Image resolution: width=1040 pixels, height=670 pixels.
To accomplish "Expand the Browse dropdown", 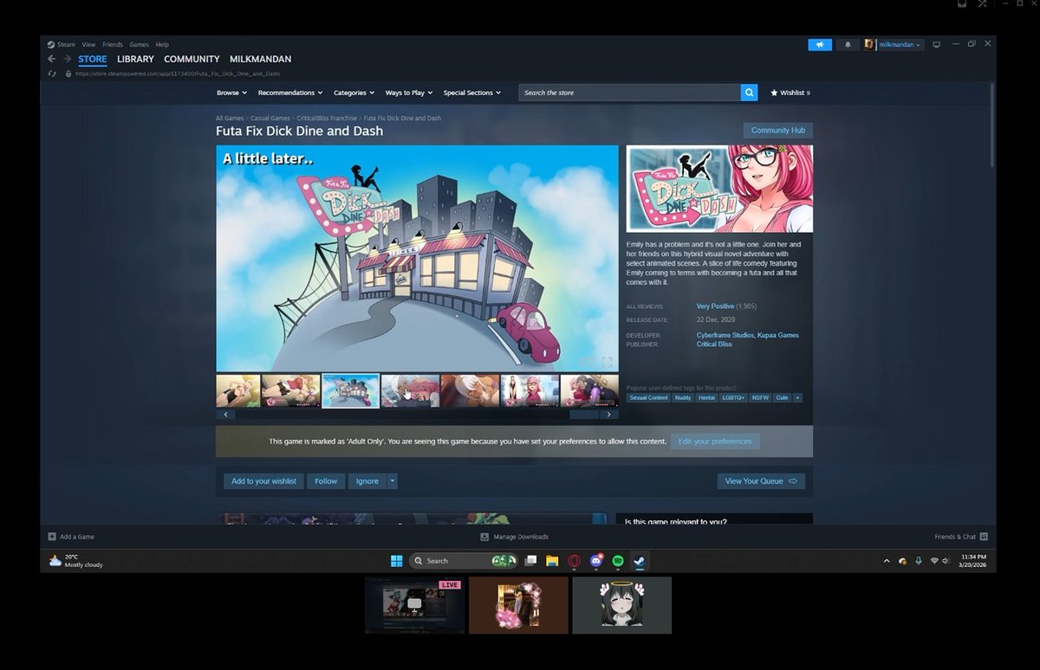I will coord(231,93).
